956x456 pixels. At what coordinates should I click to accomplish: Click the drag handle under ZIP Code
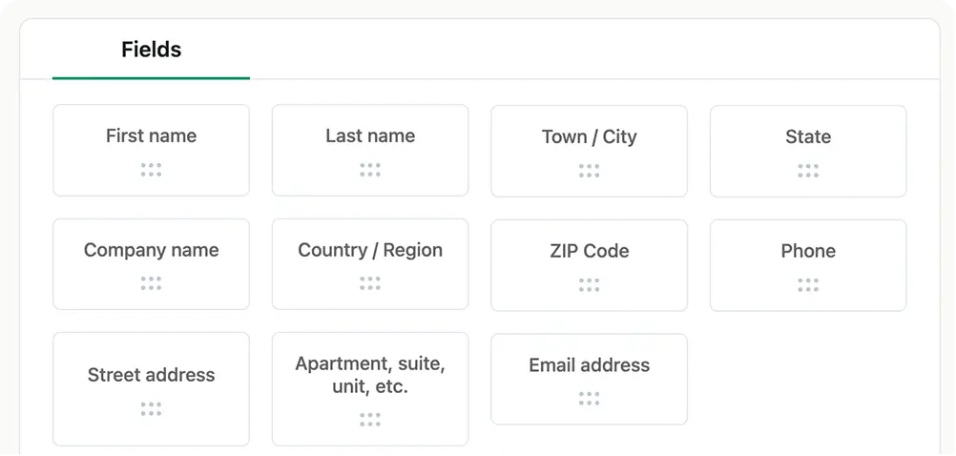coord(589,284)
